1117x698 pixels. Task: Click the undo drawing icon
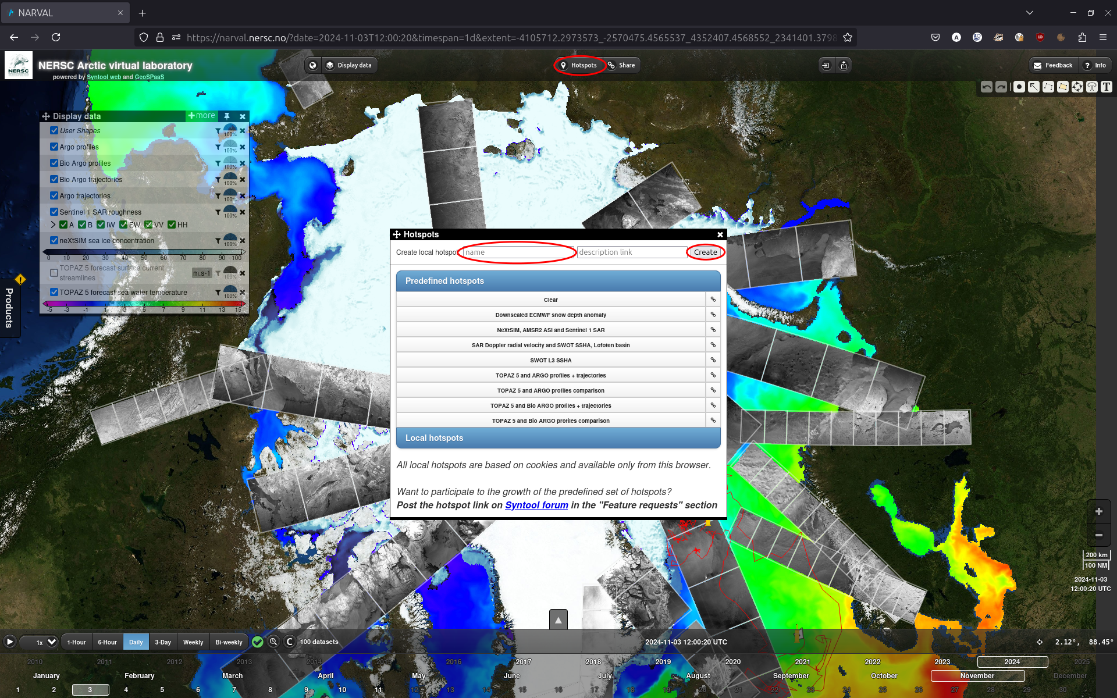[x=986, y=87]
